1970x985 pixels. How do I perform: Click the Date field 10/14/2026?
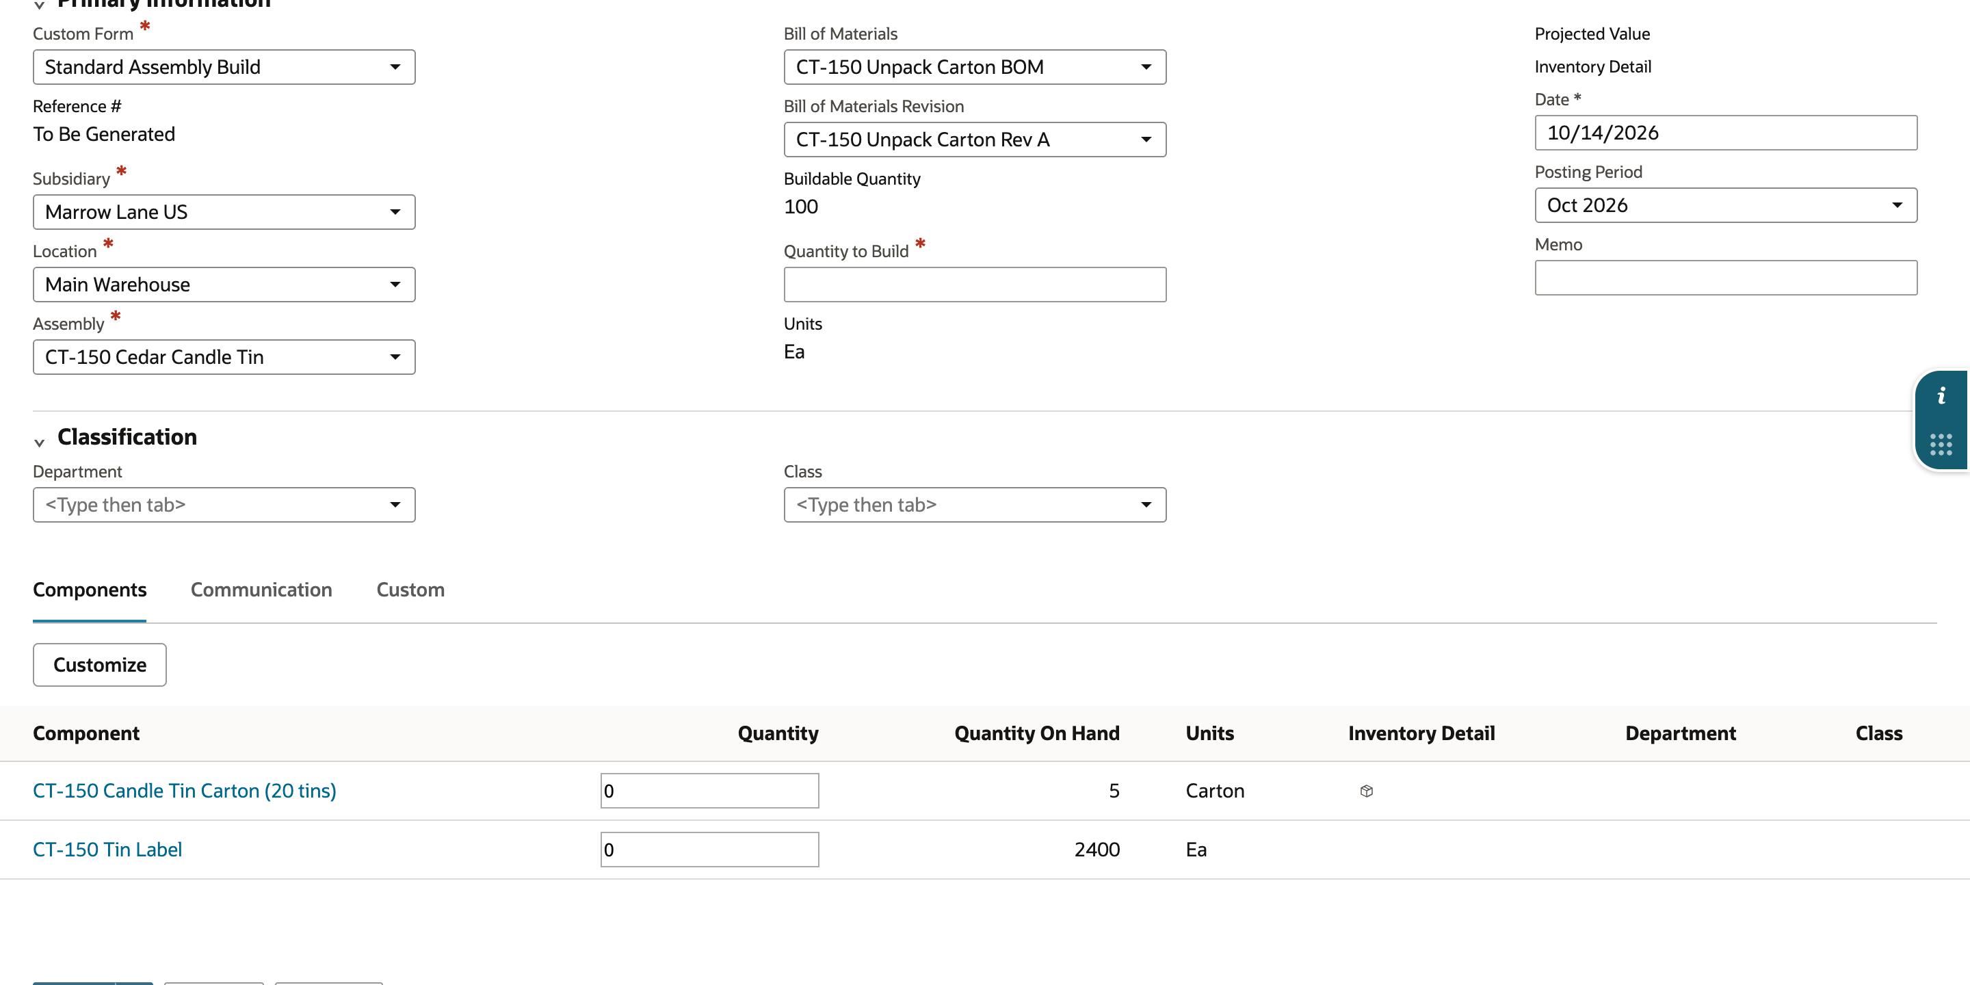tap(1726, 132)
